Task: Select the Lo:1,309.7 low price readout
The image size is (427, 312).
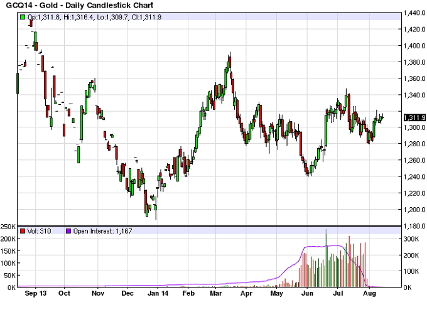Action: coord(113,17)
